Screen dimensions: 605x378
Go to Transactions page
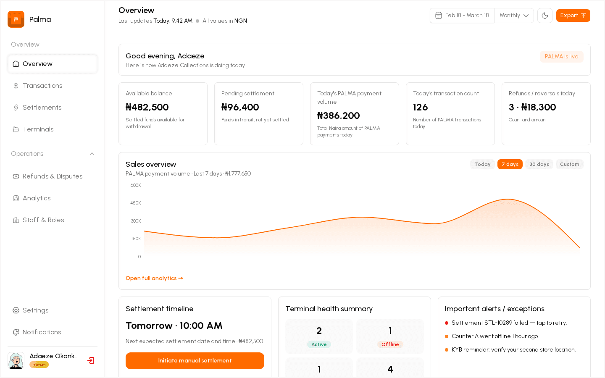point(53,86)
